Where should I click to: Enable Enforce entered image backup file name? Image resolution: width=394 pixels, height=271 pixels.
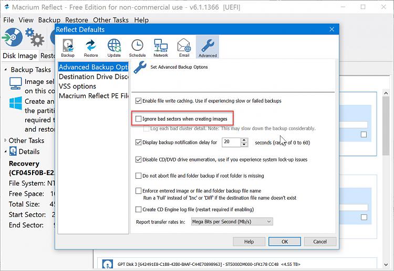click(x=138, y=191)
